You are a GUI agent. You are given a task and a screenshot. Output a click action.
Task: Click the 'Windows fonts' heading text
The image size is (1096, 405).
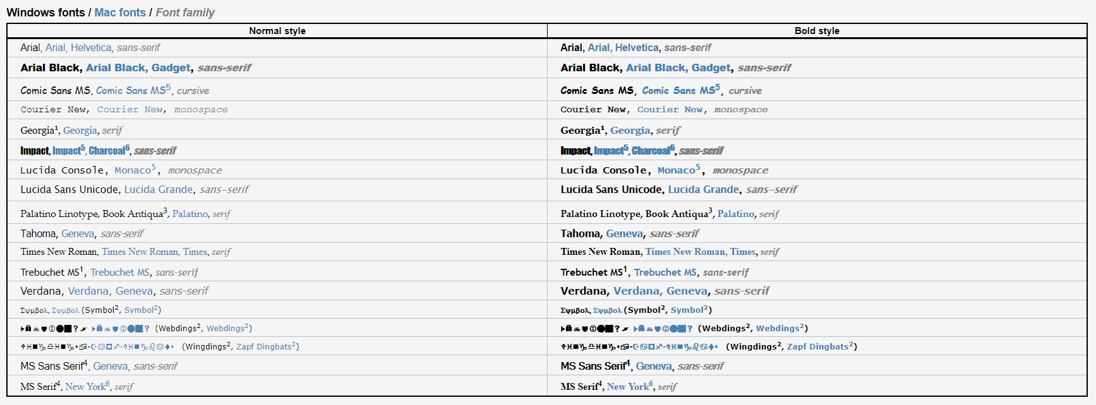coord(45,13)
